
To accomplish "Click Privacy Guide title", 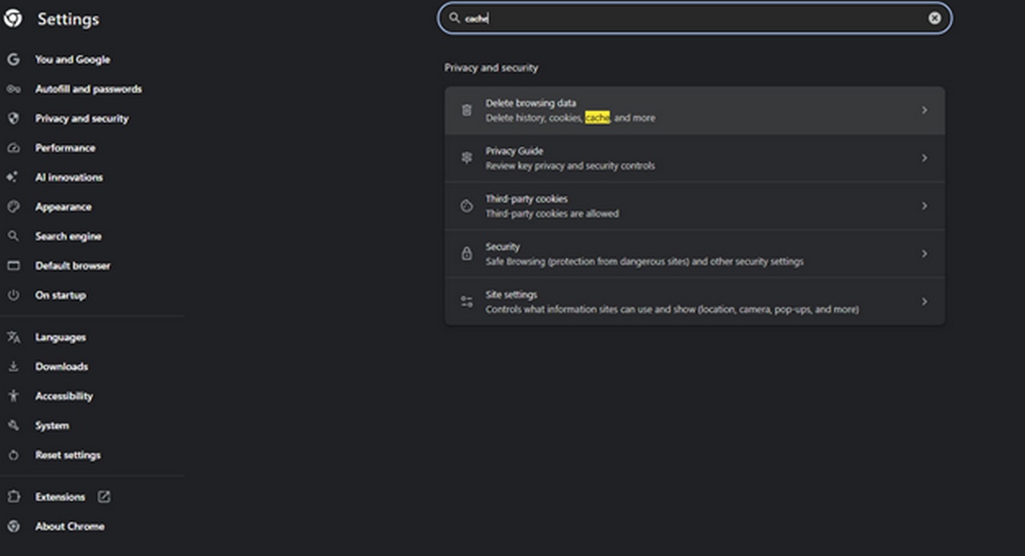I will click(514, 151).
